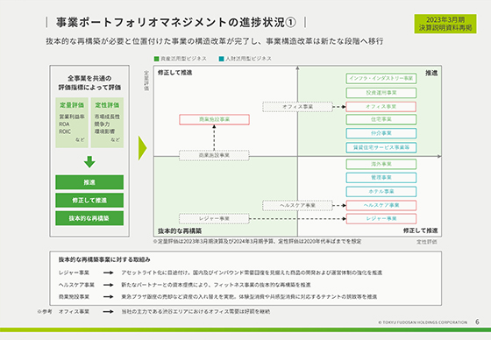491x340 pixels.
Task: Select the 投資運用事業 box
Action: pos(381,93)
